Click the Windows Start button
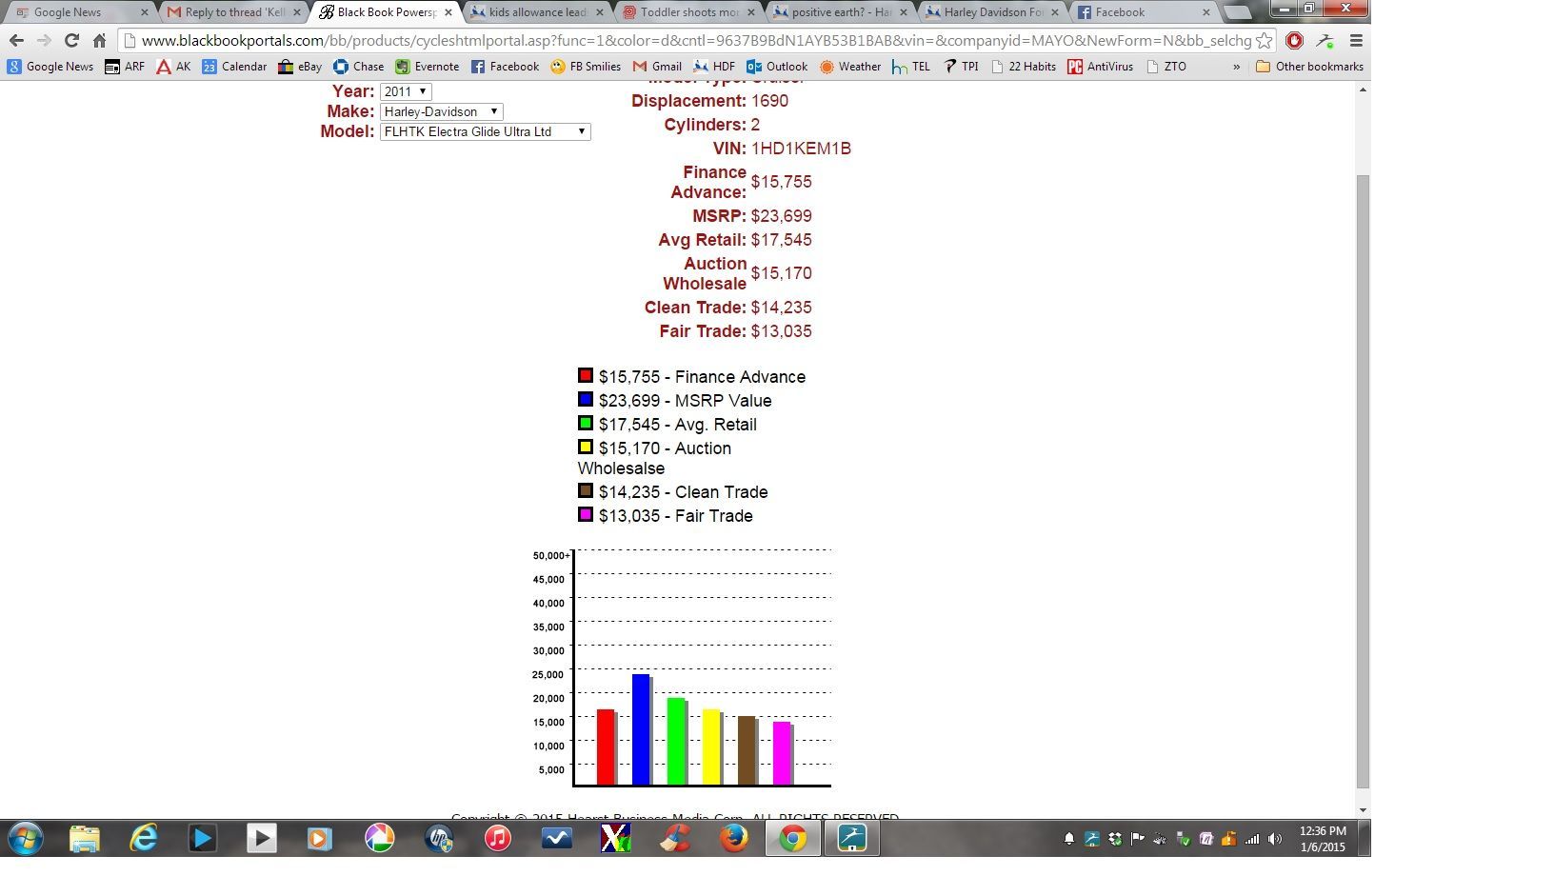 click(25, 838)
